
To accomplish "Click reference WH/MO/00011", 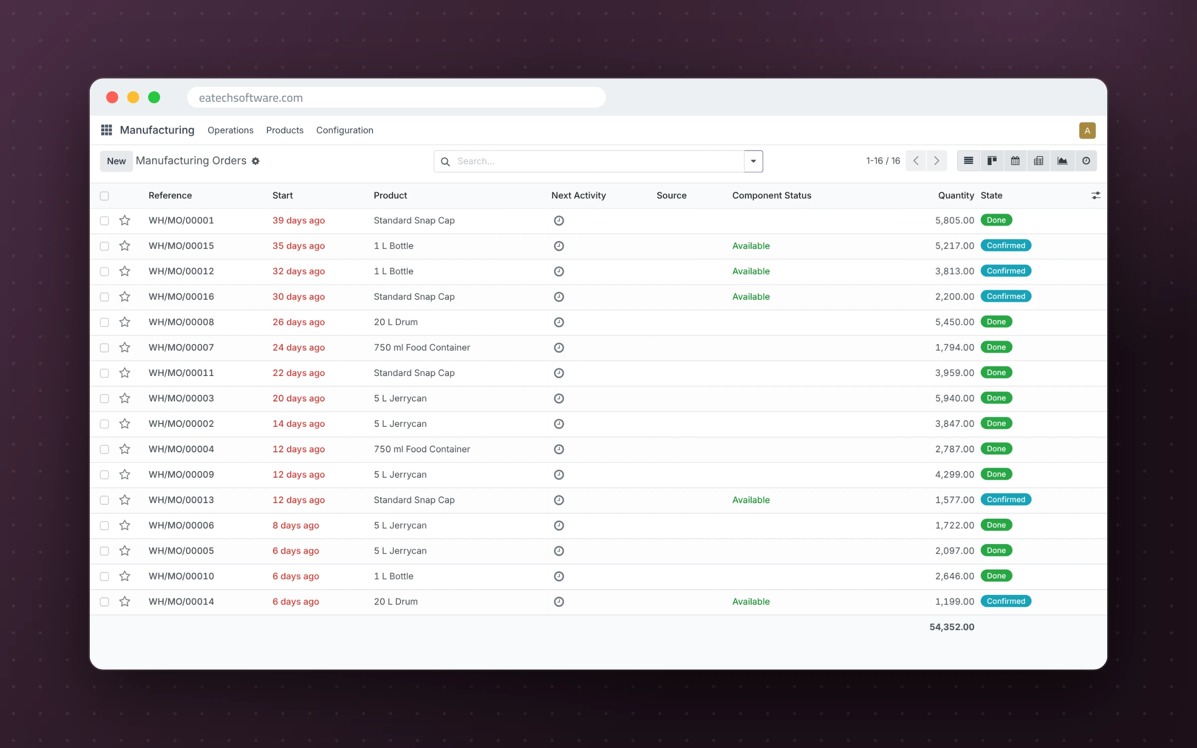I will tap(181, 373).
